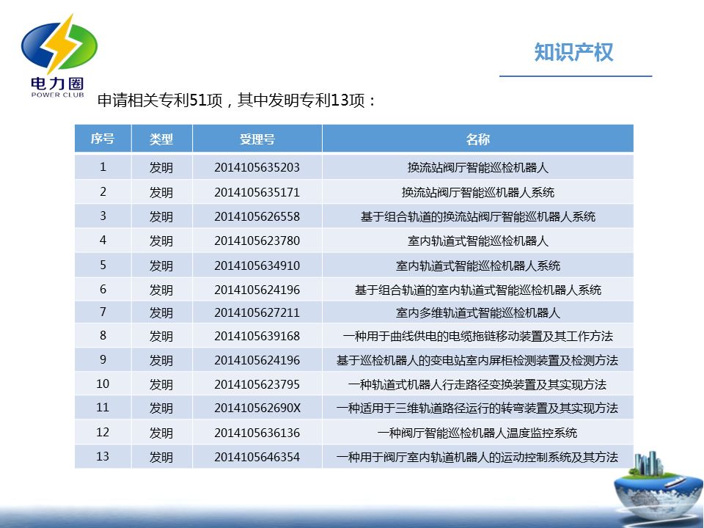Click the 类型 column header
Image resolution: width=704 pixels, height=528 pixels.
point(161,139)
